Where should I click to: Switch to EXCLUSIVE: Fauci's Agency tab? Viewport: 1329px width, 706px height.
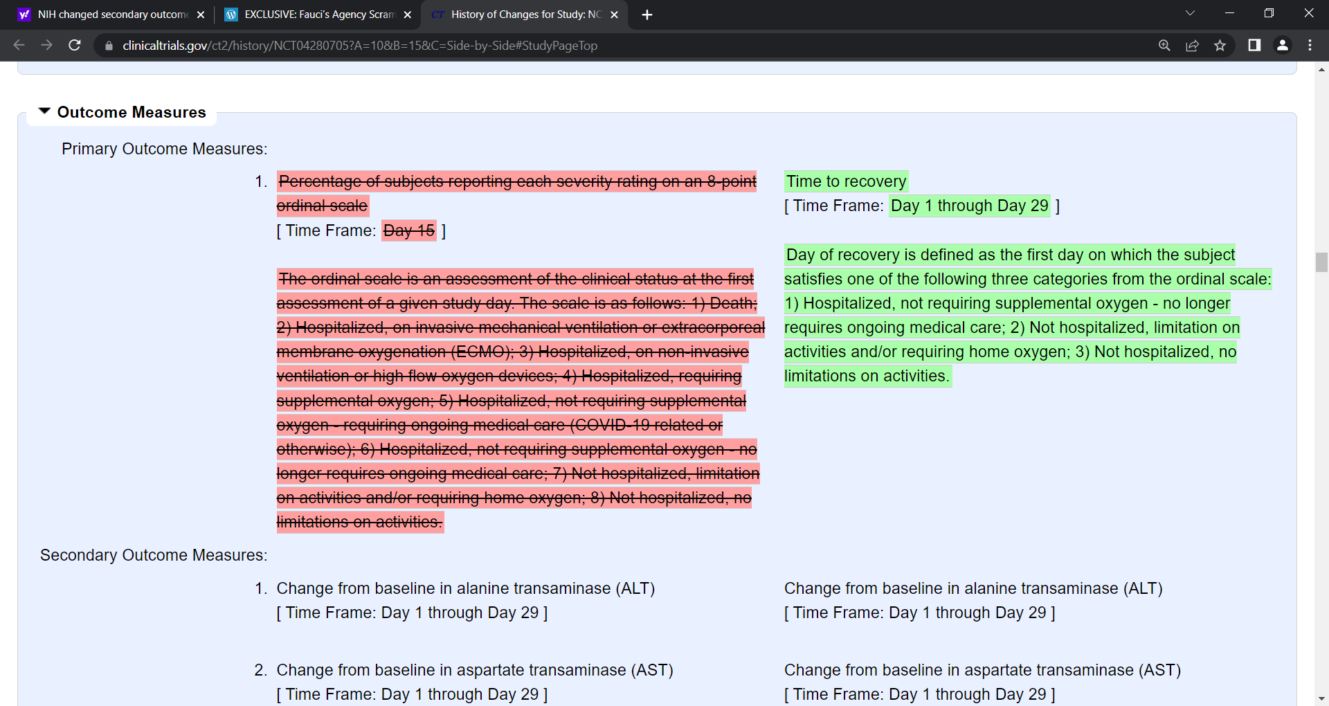tap(318, 15)
